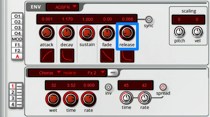Click the white spread rate knob
This screenshot has height=117, width=210.
145,98
